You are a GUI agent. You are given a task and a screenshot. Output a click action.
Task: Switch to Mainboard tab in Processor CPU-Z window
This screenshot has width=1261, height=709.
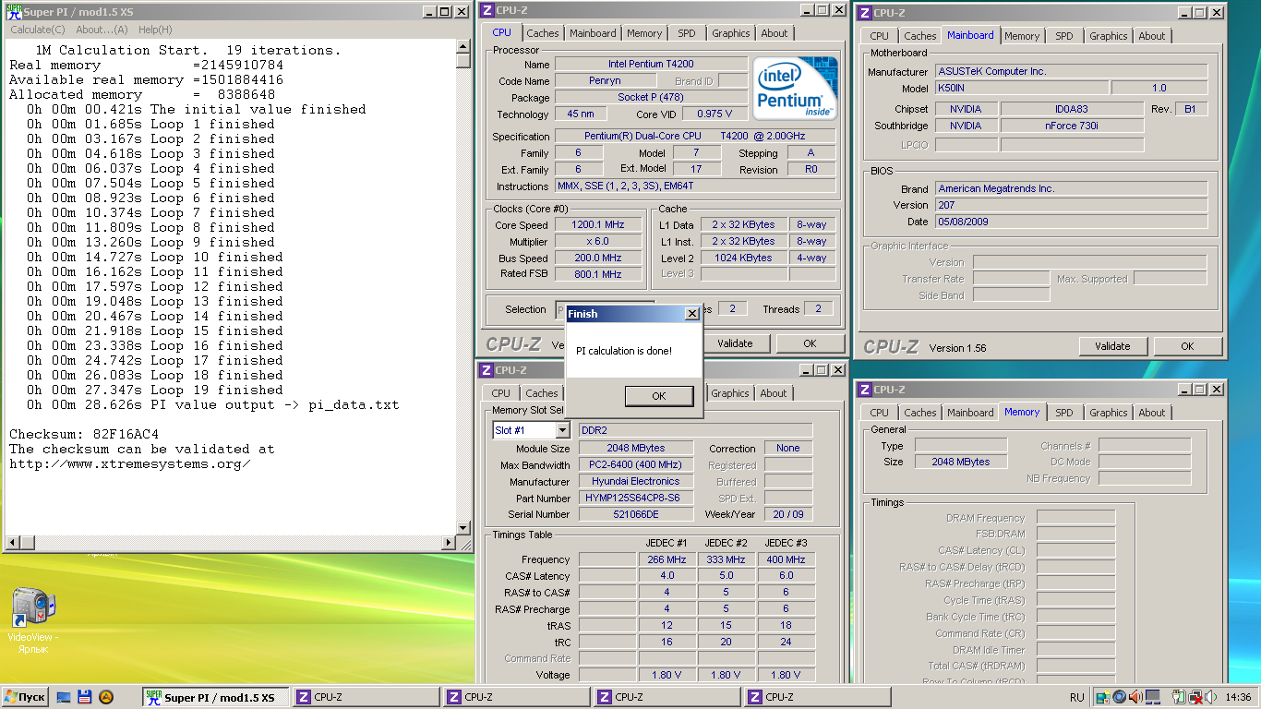click(593, 33)
